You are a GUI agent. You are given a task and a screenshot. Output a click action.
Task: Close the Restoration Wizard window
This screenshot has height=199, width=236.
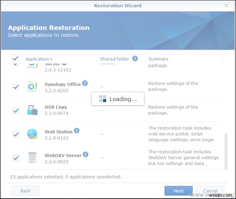click(x=226, y=6)
